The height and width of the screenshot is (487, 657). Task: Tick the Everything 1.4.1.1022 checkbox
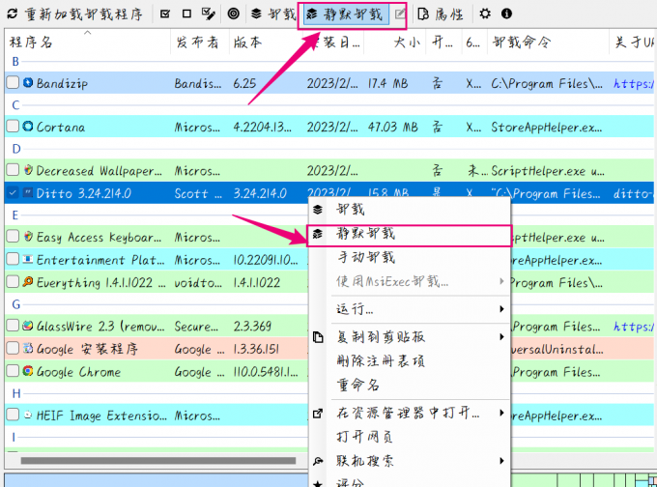[x=13, y=281]
